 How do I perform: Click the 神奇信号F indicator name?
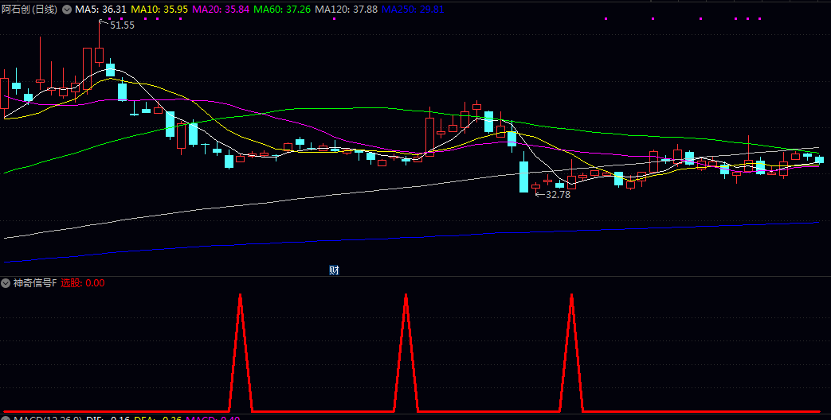(x=35, y=283)
